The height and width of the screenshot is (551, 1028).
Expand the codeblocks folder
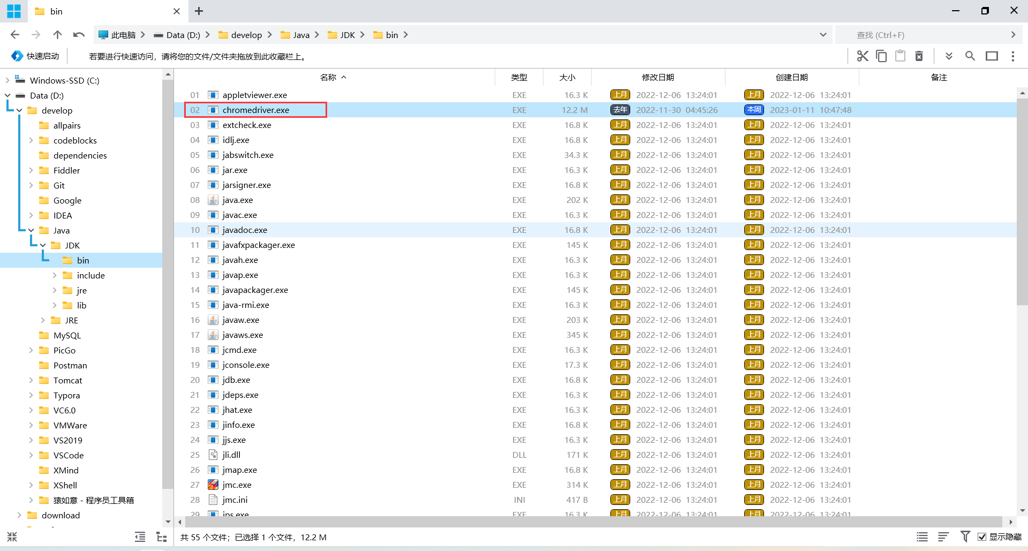(x=31, y=140)
